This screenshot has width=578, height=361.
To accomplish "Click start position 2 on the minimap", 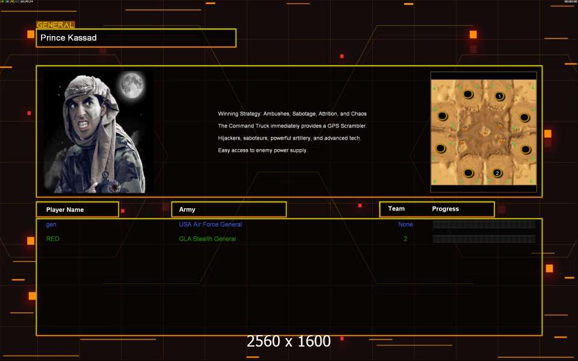I will 497,173.
